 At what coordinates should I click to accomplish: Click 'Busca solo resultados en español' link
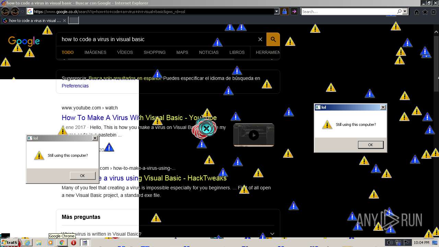[125, 78]
